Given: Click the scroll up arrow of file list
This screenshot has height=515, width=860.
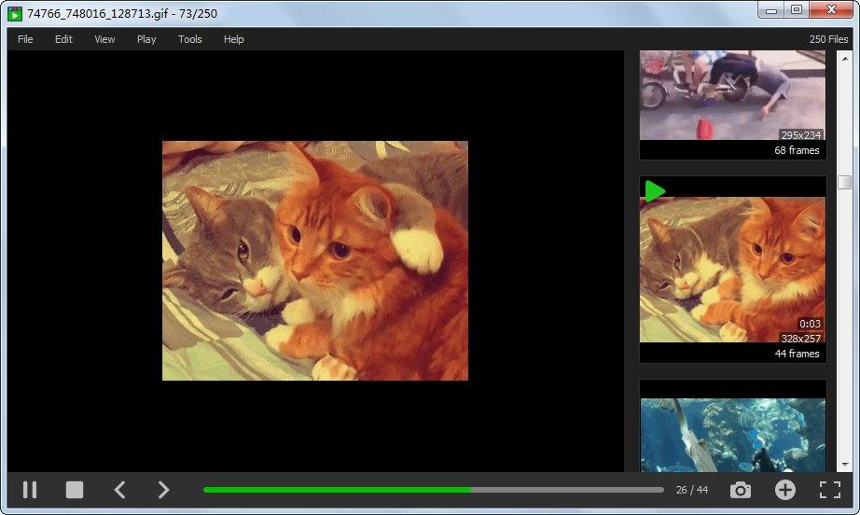Looking at the screenshot, I should pyautogui.click(x=845, y=58).
